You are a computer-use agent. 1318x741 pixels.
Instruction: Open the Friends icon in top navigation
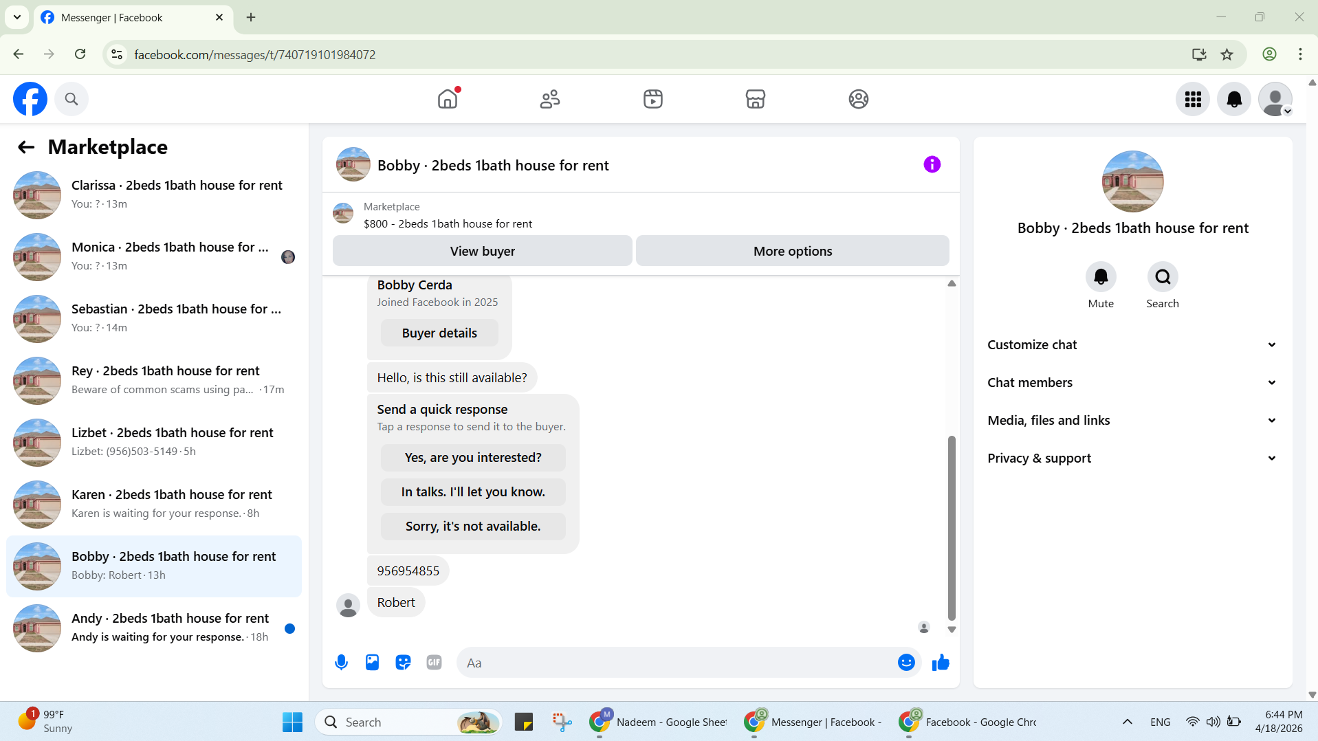click(550, 99)
